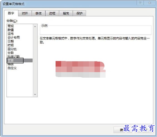Open the 对齐 tab
The height and width of the screenshot is (137, 157).
(25, 13)
